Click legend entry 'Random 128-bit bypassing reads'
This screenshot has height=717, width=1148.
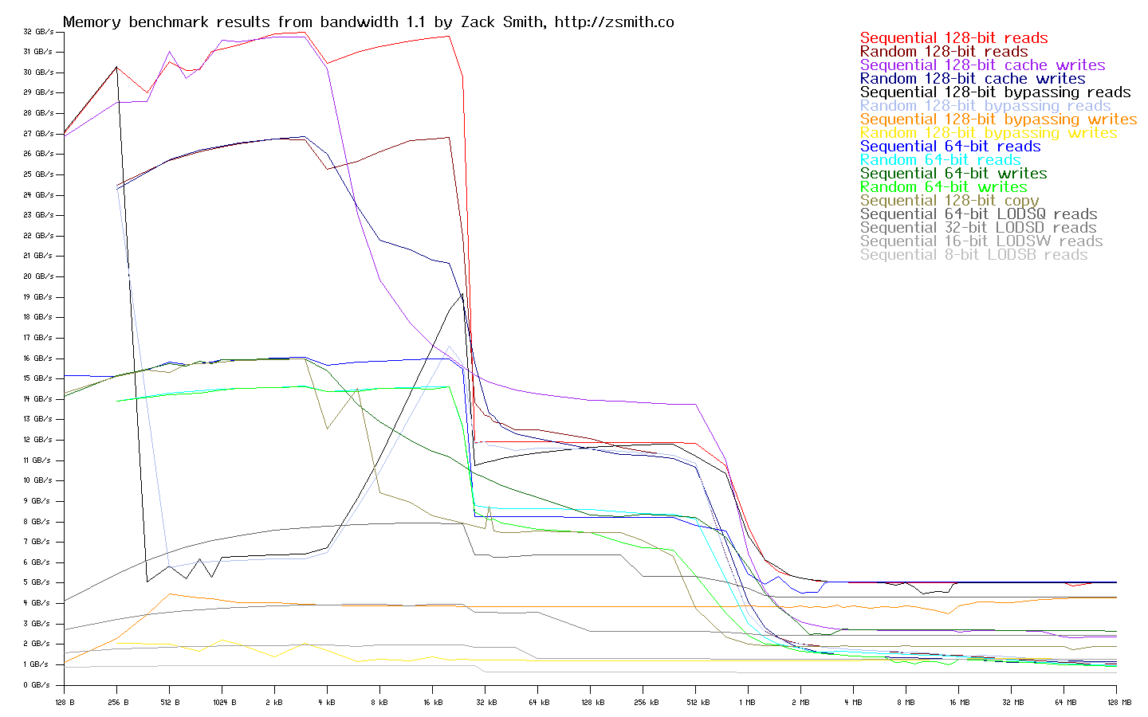pos(985,106)
